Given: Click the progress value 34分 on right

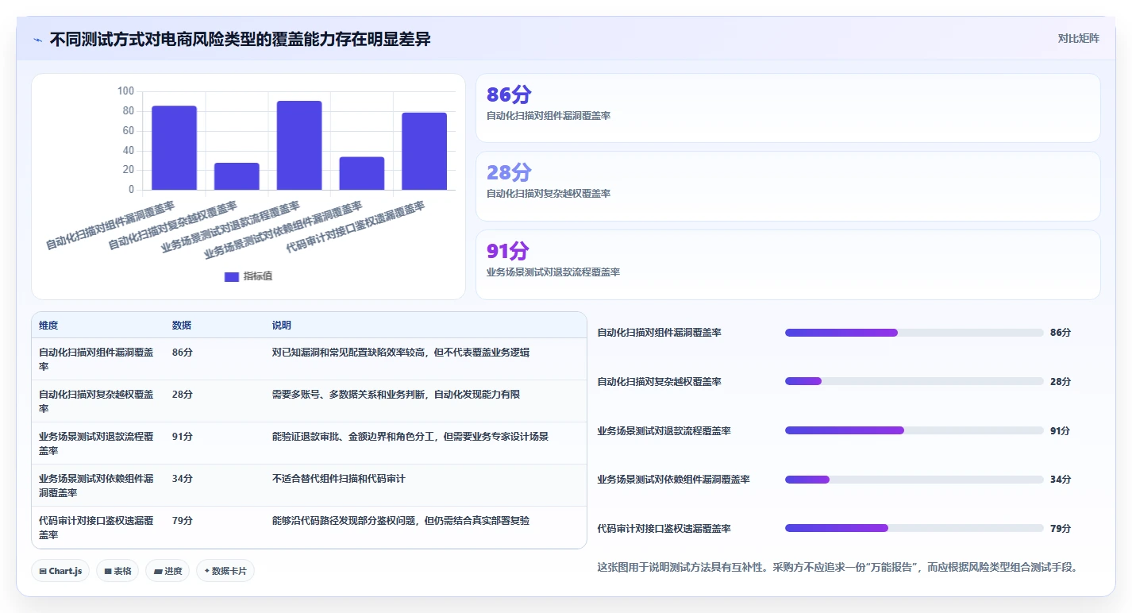Looking at the screenshot, I should coord(1061,480).
